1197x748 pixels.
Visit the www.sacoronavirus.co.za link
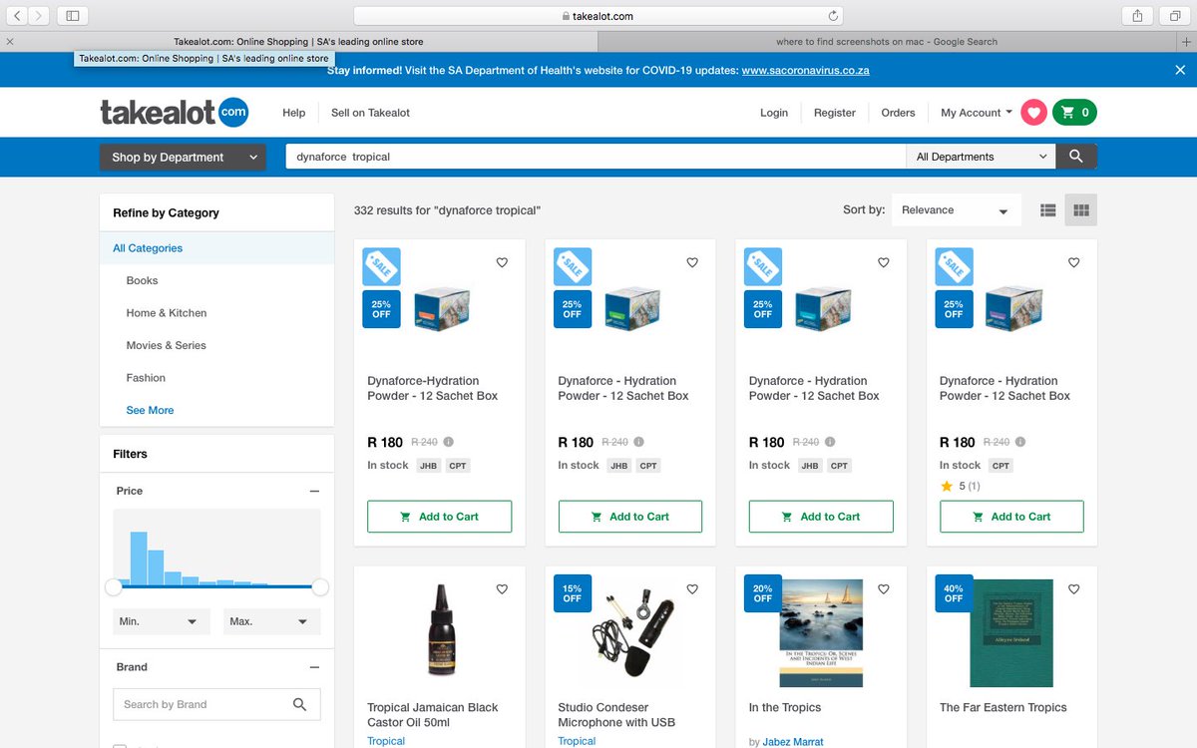click(806, 71)
